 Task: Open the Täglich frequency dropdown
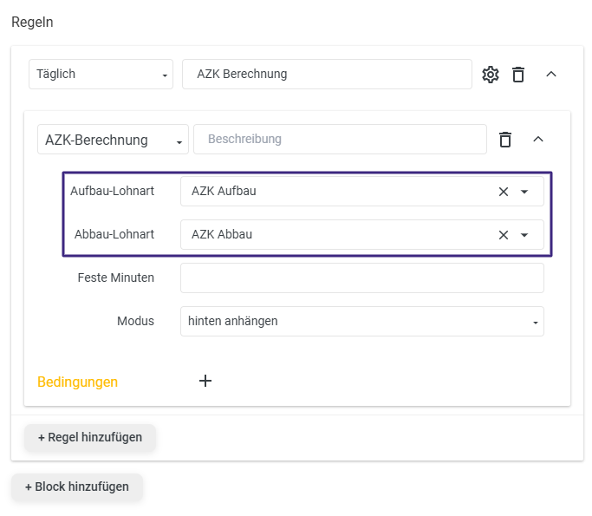[101, 74]
